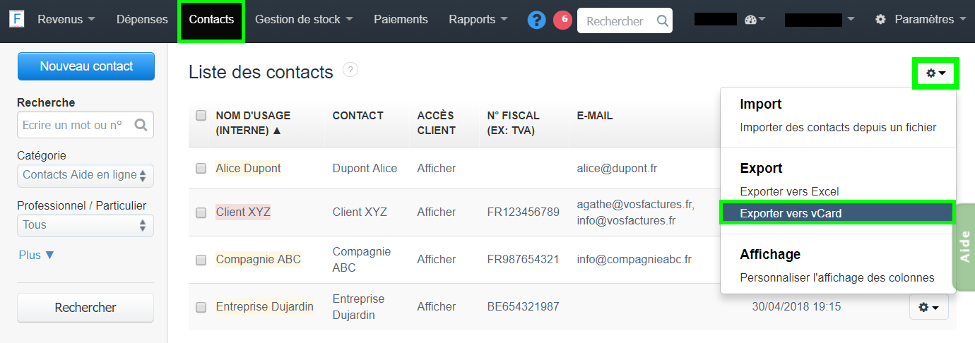975x343 pixels.
Task: Open the Contacts tab
Action: pyautogui.click(x=212, y=20)
